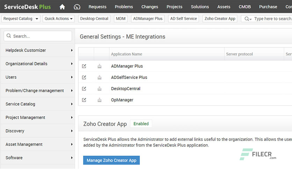Open the Request Catalog dropdown arrow
Image resolution: width=292 pixels, height=169 pixels.
click(37, 19)
